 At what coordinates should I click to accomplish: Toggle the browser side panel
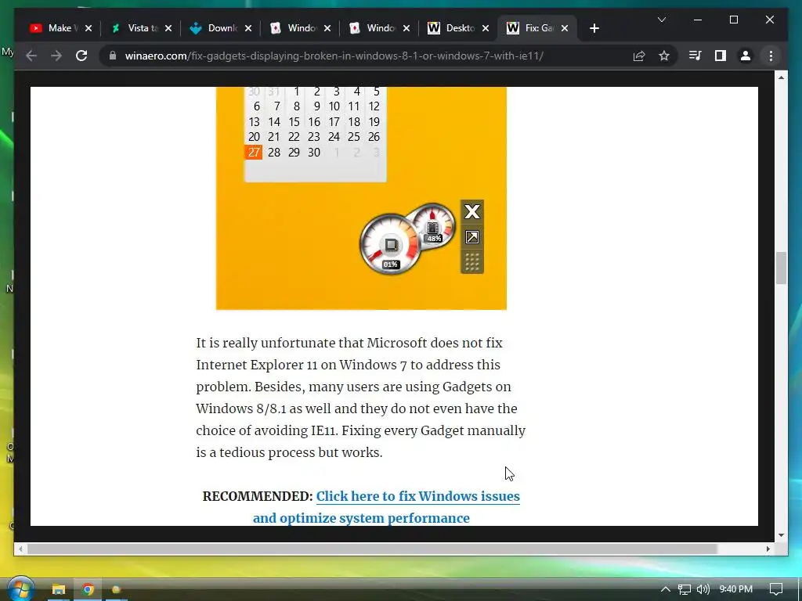(721, 56)
